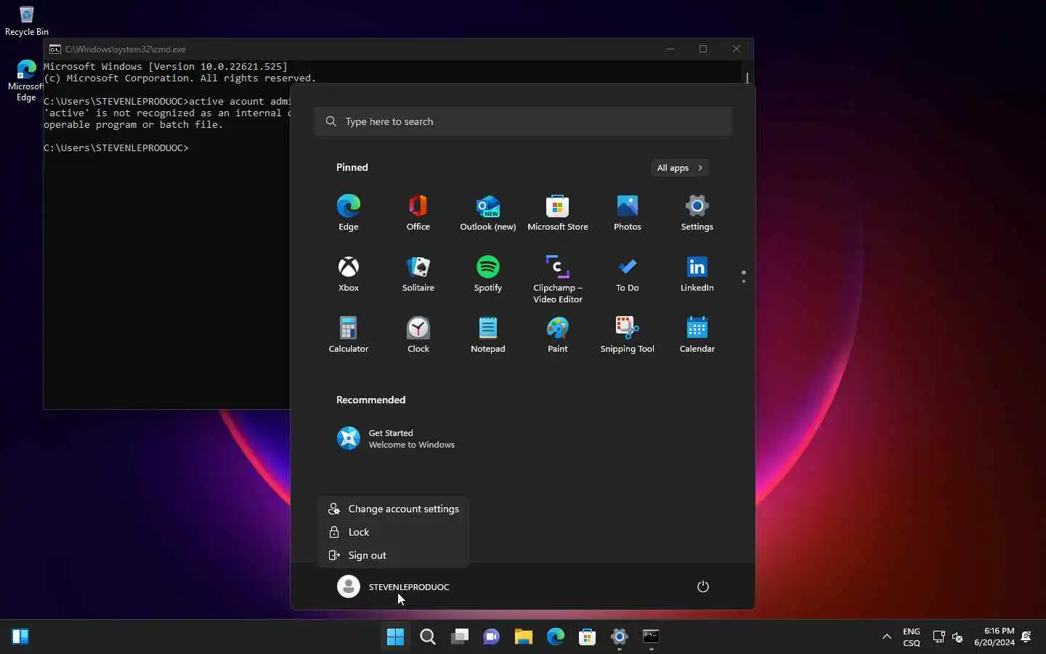Open Recycle Bin on desktop
Viewport: 1046px width, 654px height.
[x=27, y=20]
